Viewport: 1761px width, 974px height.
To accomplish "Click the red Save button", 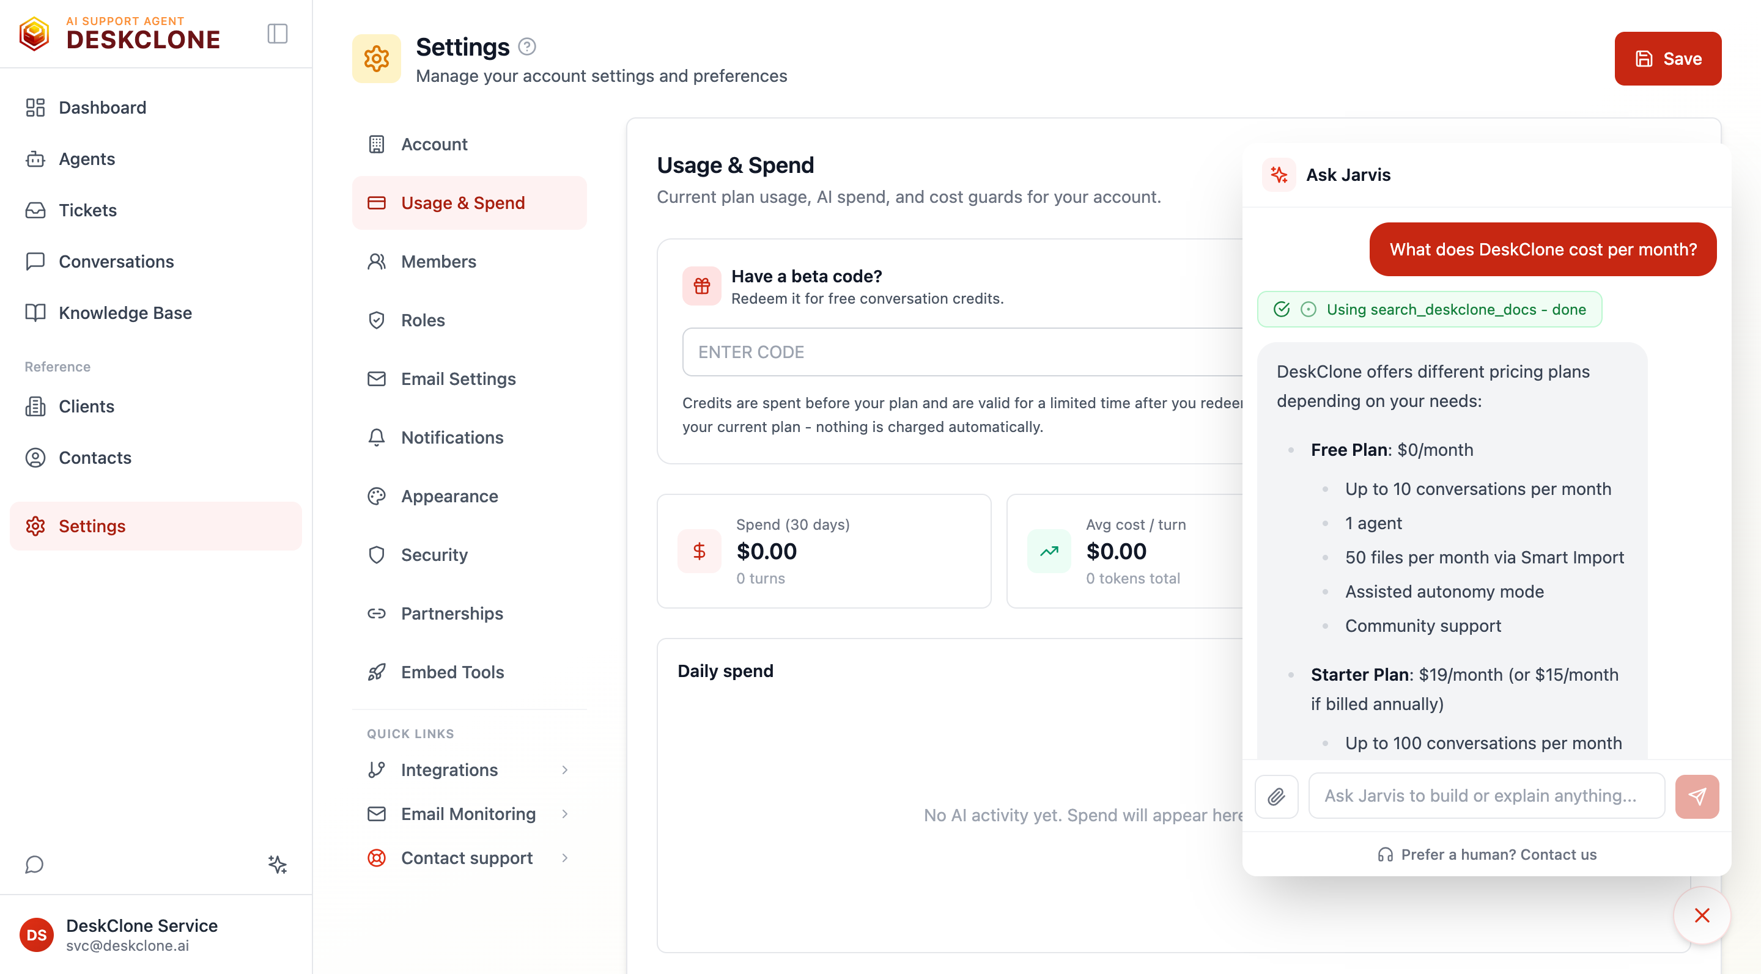I will [1667, 59].
